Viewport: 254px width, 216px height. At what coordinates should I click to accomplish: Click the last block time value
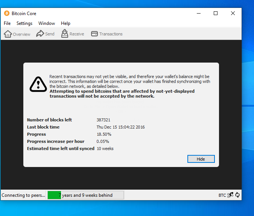coord(121,127)
